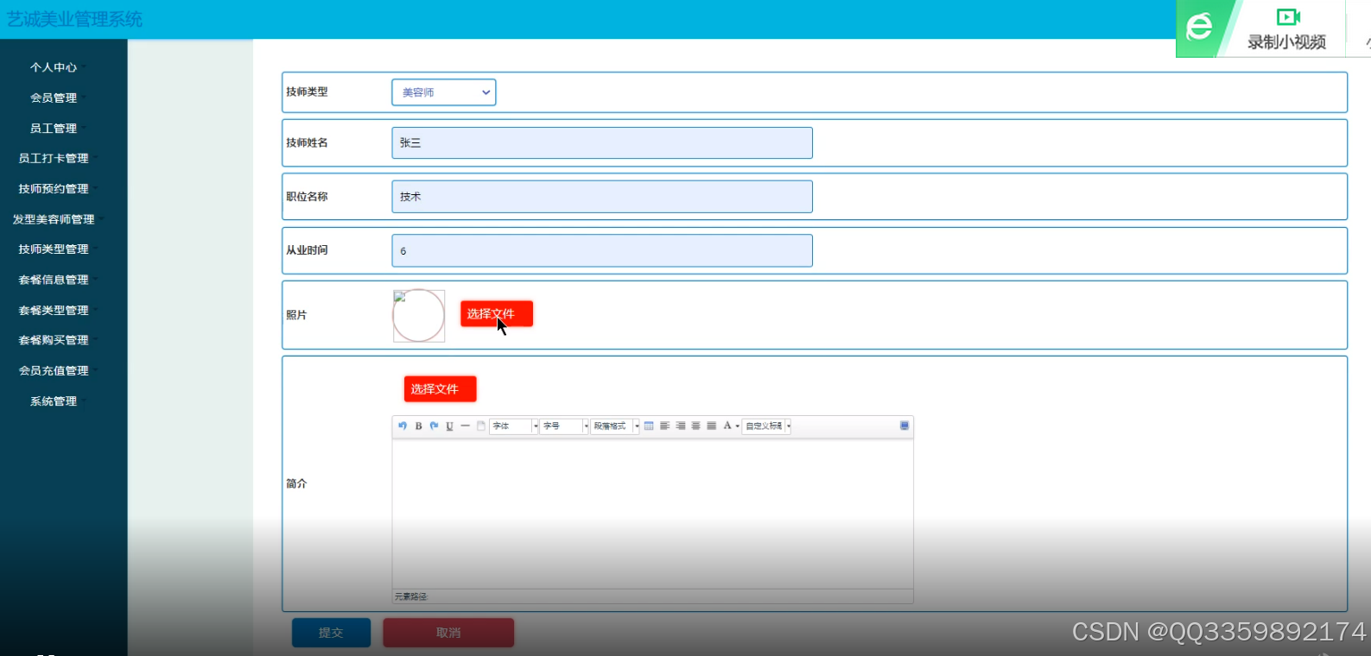This screenshot has height=656, width=1371.
Task: Click the 艺诚美业管理系统 title
Action: (x=75, y=19)
